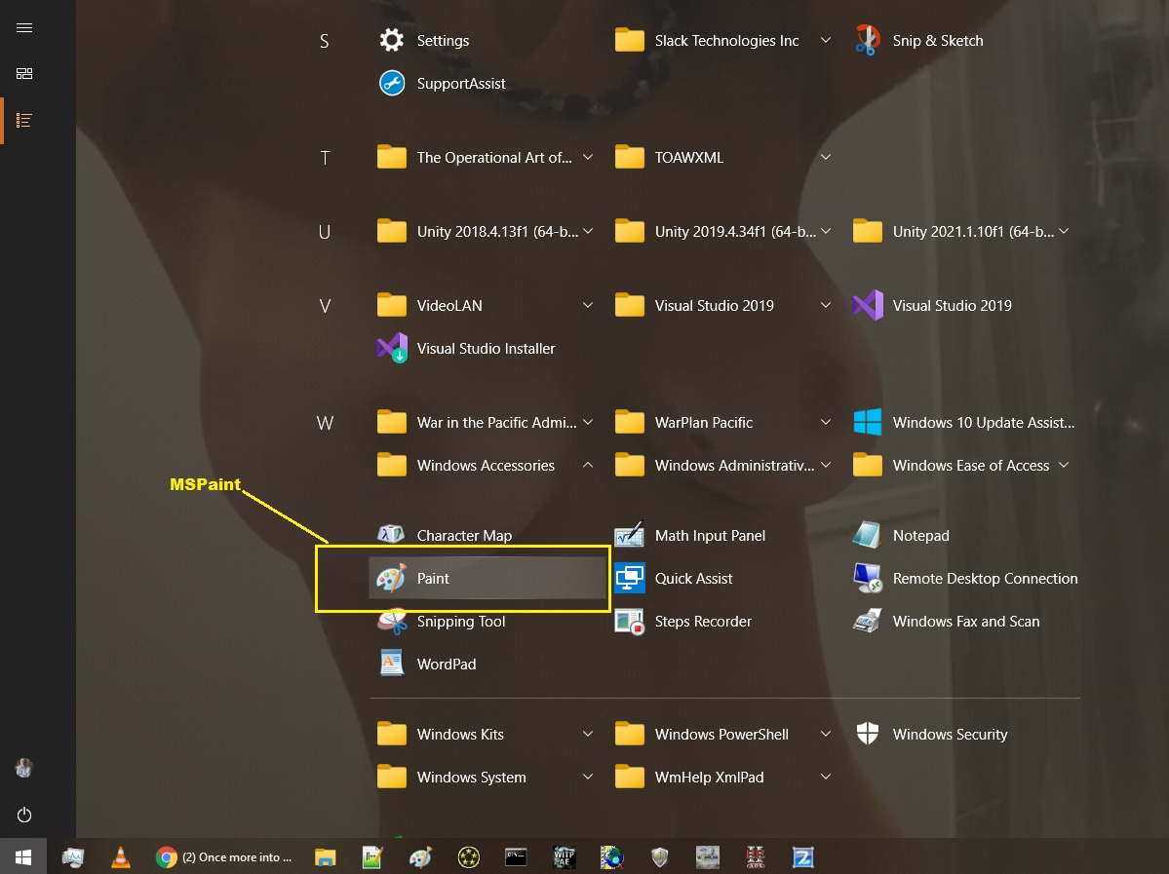The width and height of the screenshot is (1169, 874).
Task: Select the all apps list icon
Action: tap(23, 120)
